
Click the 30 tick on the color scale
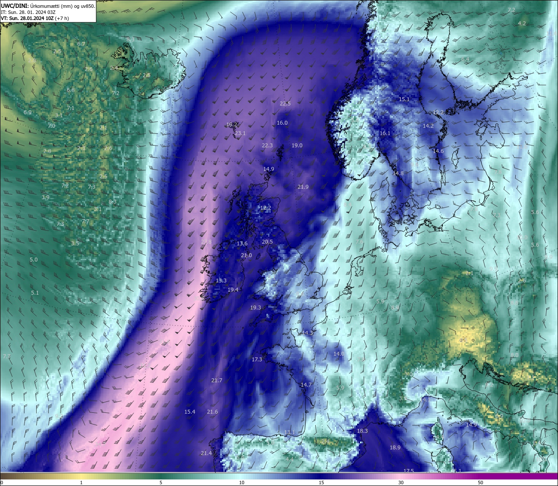point(401,483)
